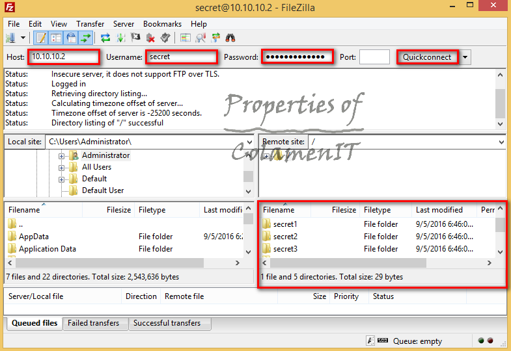Viewport: 511px width, 351px height.
Task: Click the Quickconnect button
Action: coord(427,57)
